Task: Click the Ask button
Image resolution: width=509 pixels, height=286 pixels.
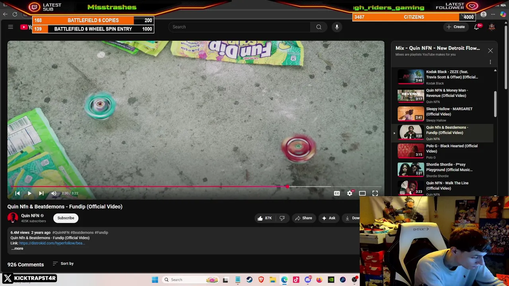Action: (x=328, y=218)
